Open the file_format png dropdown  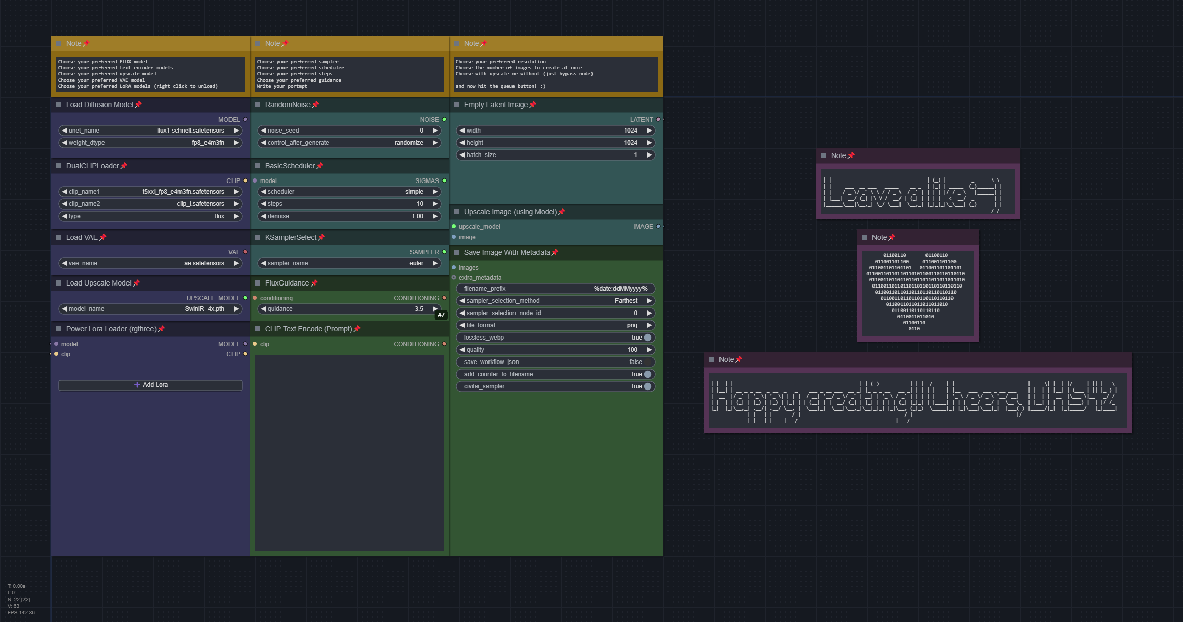click(556, 325)
